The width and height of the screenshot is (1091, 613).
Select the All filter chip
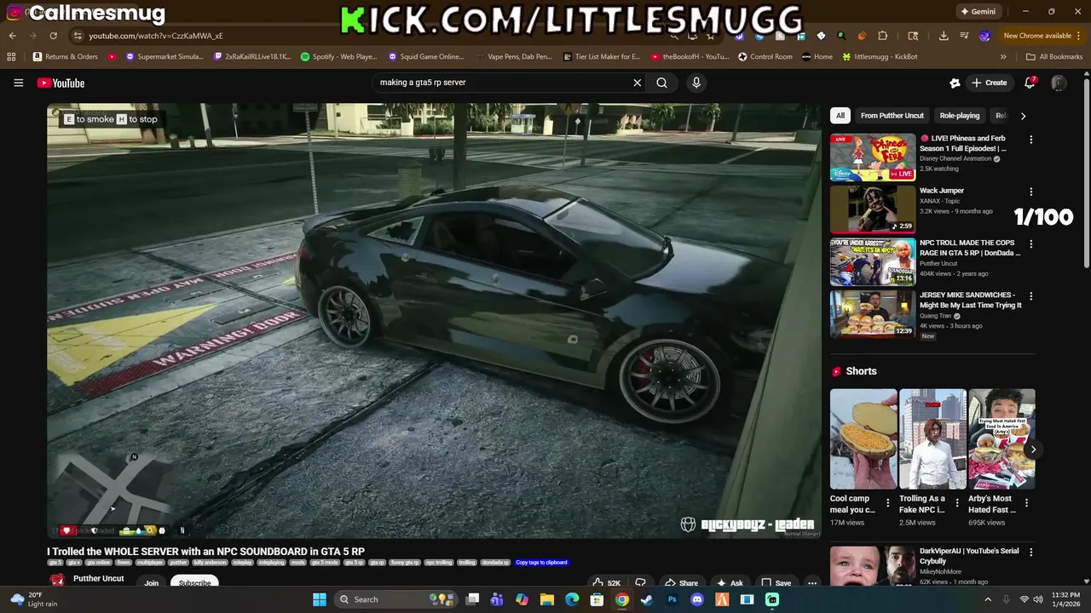(840, 116)
